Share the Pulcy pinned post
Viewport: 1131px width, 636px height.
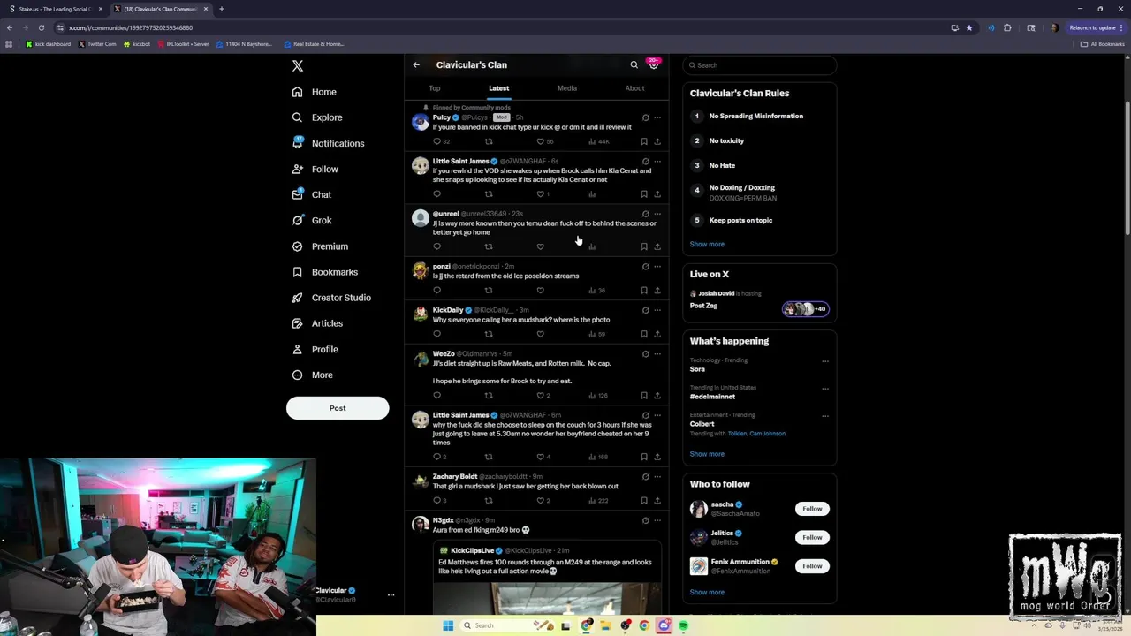click(x=657, y=141)
